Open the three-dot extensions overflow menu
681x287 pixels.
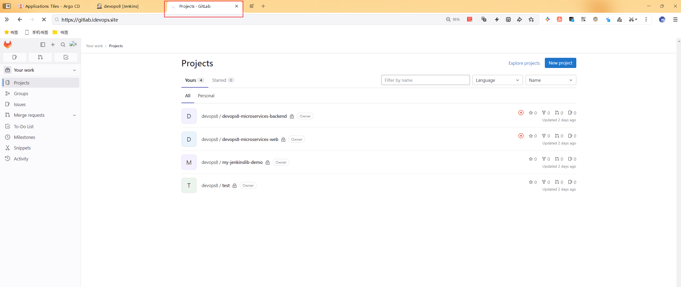point(646,19)
